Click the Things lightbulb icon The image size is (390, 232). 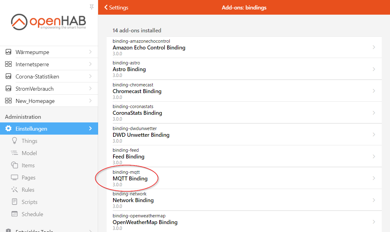(x=14, y=141)
